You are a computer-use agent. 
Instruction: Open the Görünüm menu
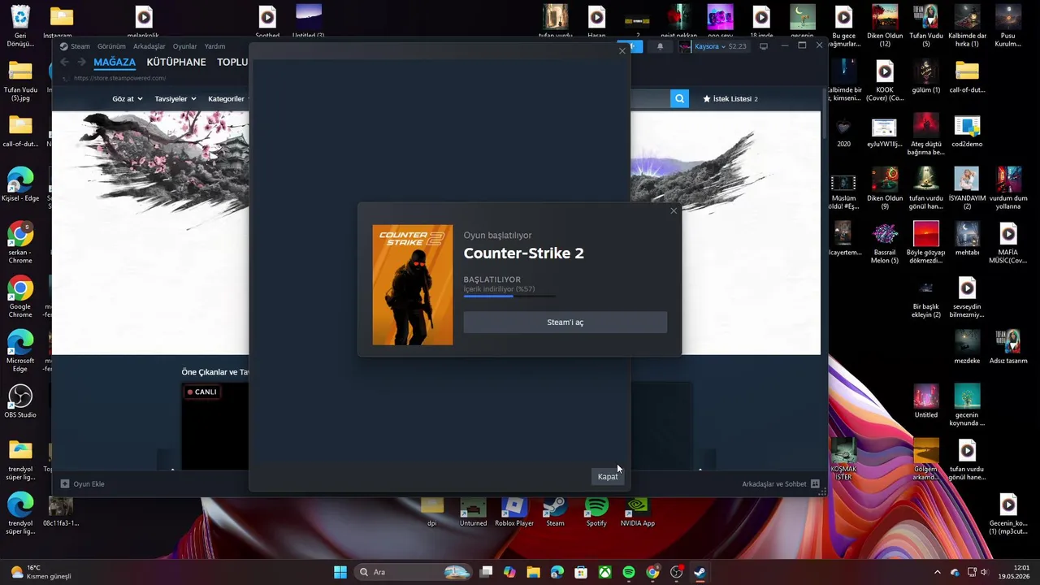tap(111, 46)
